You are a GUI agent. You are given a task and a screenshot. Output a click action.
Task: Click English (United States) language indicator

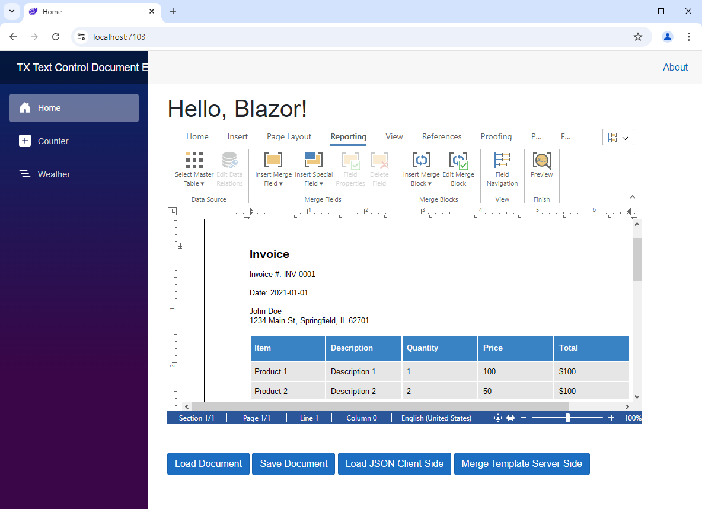[x=436, y=418]
